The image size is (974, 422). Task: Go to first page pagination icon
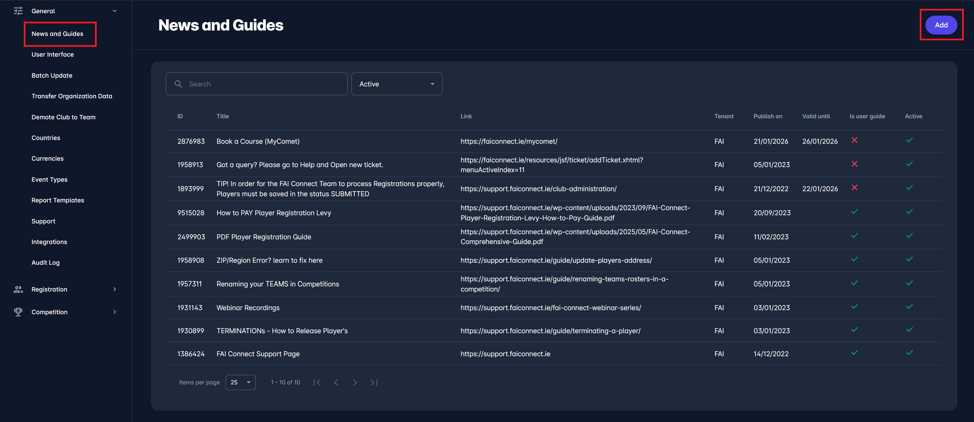(x=317, y=382)
